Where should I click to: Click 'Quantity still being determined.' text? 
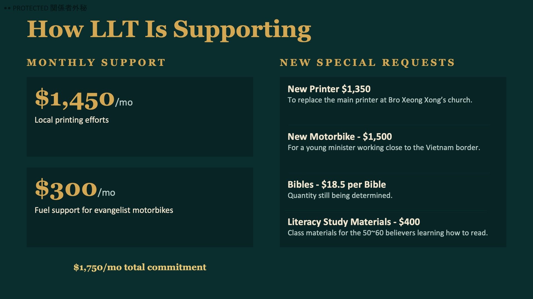click(x=340, y=195)
